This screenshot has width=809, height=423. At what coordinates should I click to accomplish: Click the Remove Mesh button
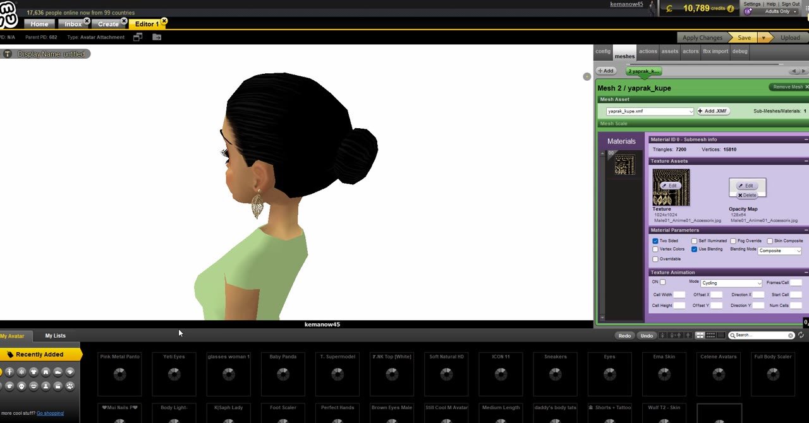[x=789, y=87]
